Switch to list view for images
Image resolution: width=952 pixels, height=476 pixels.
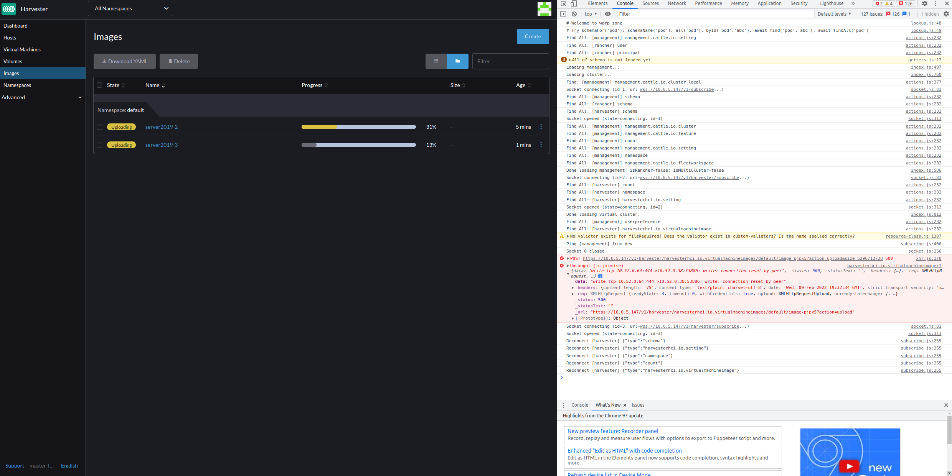pos(436,61)
